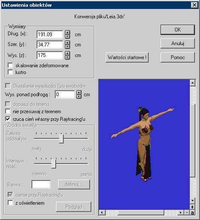Click the preview horizontal scrollbar thumb
Image resolution: width=200 pixels, height=220 pixels.
141,212
